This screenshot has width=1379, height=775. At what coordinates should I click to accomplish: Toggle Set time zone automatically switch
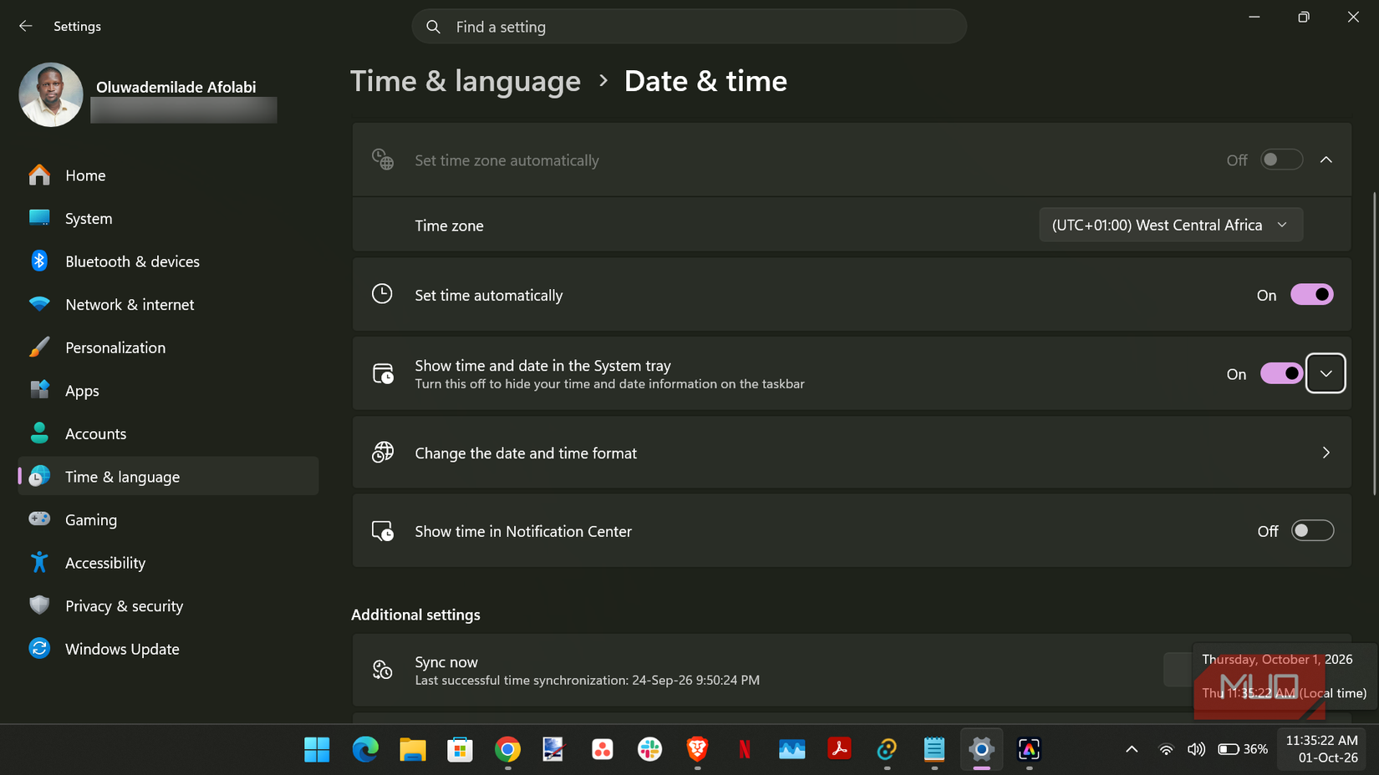click(1281, 160)
